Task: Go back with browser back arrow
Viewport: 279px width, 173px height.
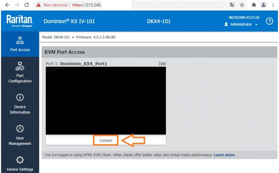Action: point(7,5)
